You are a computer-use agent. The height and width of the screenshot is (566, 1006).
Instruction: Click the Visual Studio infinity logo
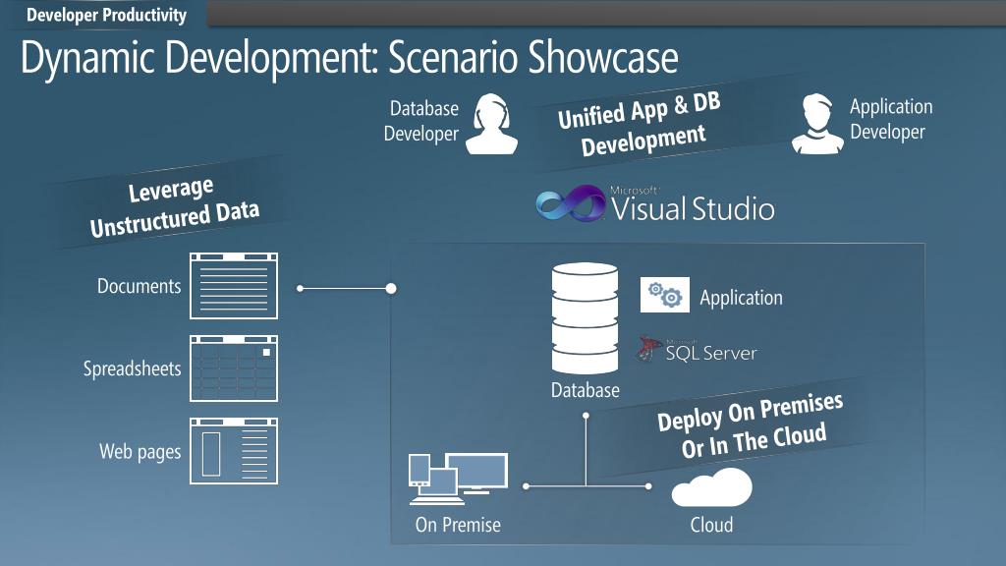(570, 203)
